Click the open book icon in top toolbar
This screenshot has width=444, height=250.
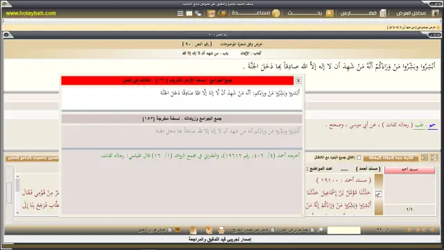pyautogui.click(x=222, y=13)
